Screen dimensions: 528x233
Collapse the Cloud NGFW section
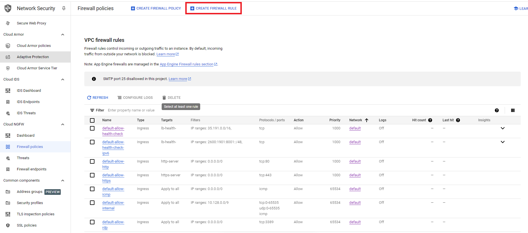[63, 124]
